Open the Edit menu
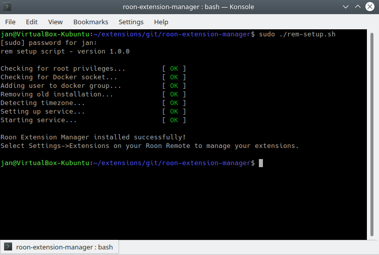Image resolution: width=379 pixels, height=255 pixels. (32, 22)
